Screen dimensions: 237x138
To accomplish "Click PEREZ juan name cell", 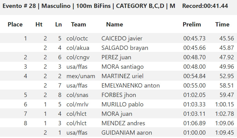I will (116, 57).
